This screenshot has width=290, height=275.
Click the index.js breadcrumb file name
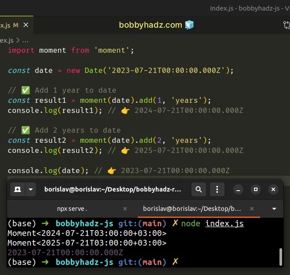pyautogui.click(x=7, y=40)
